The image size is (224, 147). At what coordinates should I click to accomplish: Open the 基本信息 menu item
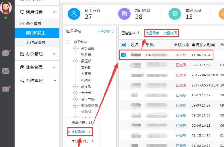[37, 23]
